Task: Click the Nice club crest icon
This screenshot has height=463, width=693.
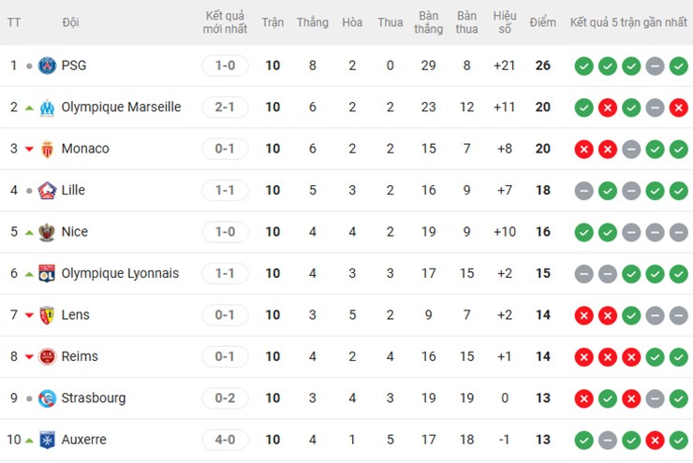Action: (47, 232)
